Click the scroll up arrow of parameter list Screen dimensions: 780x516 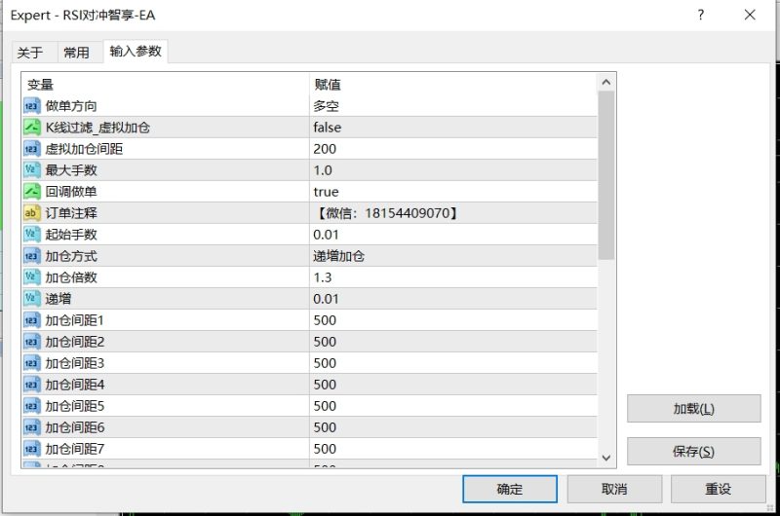click(605, 83)
